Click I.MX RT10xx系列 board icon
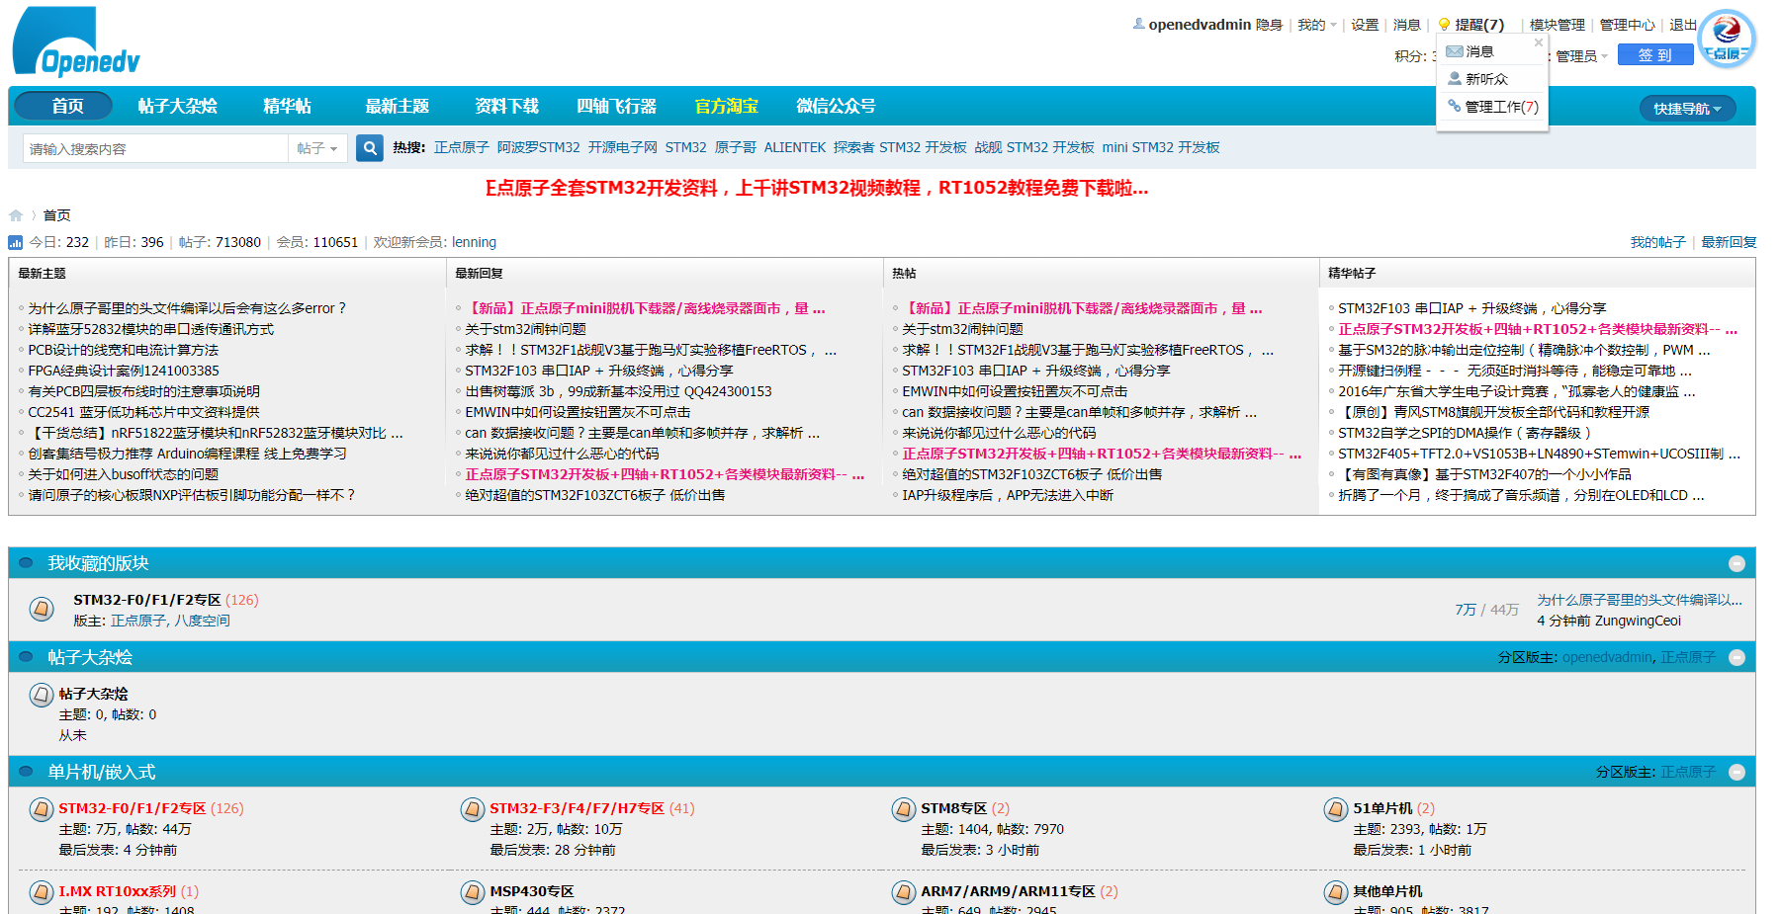This screenshot has height=914, width=1781. click(42, 893)
